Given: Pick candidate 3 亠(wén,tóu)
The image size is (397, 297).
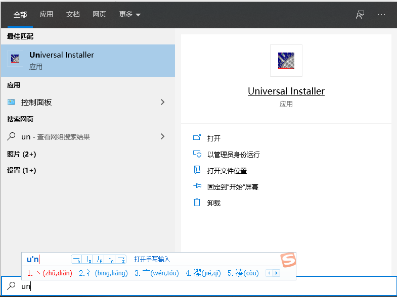Looking at the screenshot, I should click(157, 273).
